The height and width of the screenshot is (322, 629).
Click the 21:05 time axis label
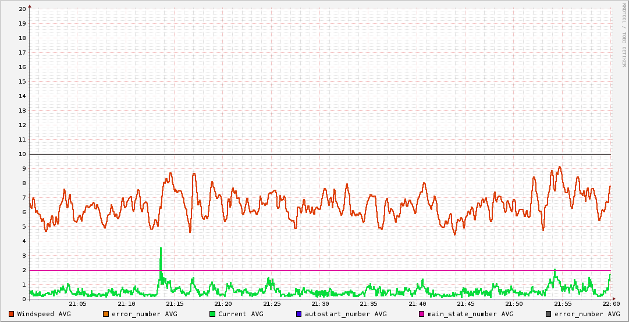click(78, 304)
